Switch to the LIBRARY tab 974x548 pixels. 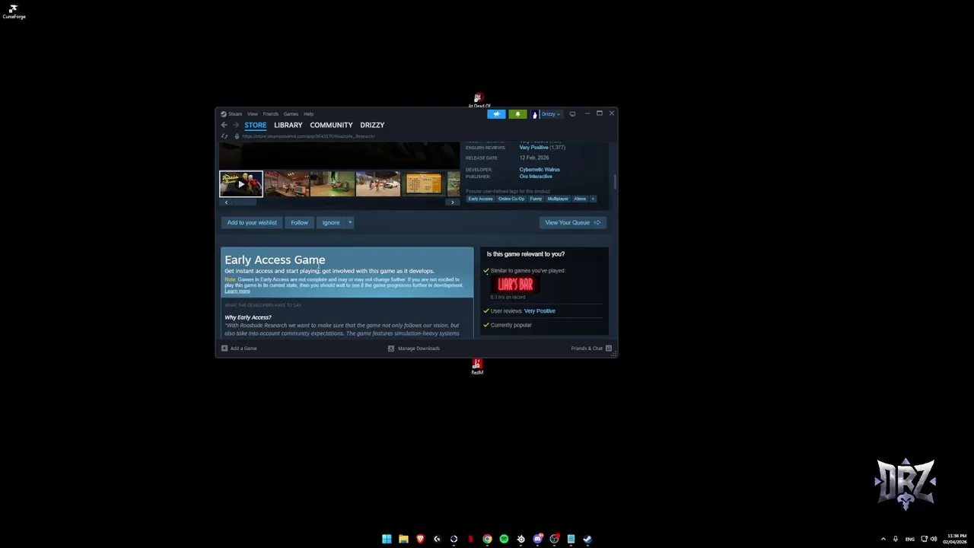(x=288, y=125)
